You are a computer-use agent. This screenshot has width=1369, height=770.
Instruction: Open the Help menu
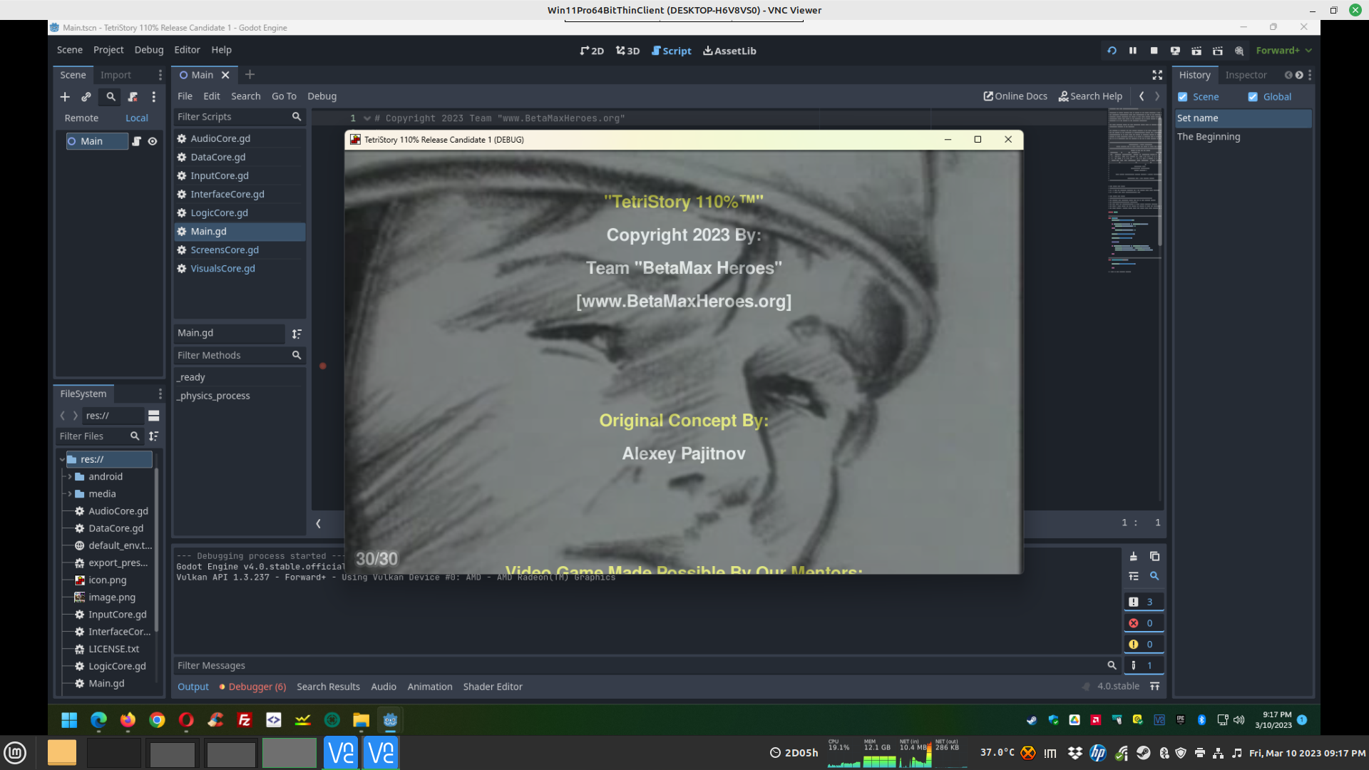tap(221, 50)
